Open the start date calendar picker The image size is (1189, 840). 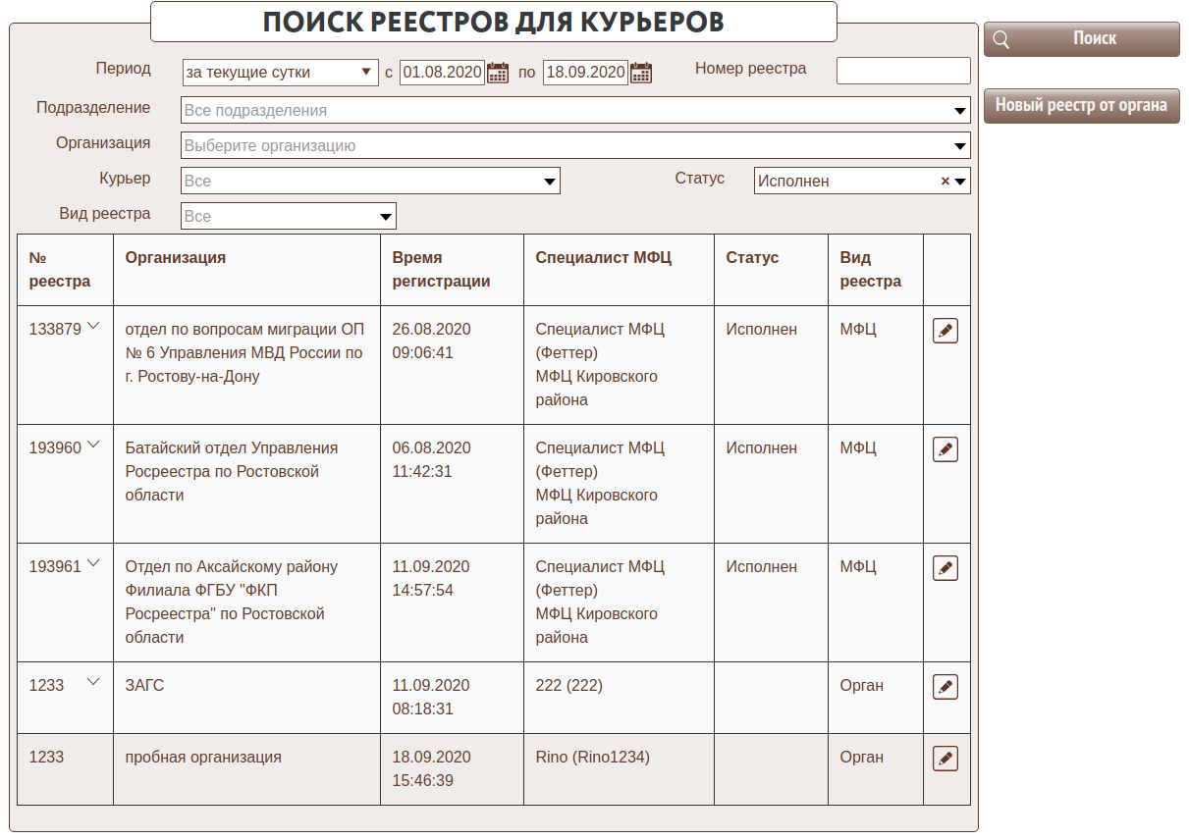(x=498, y=73)
